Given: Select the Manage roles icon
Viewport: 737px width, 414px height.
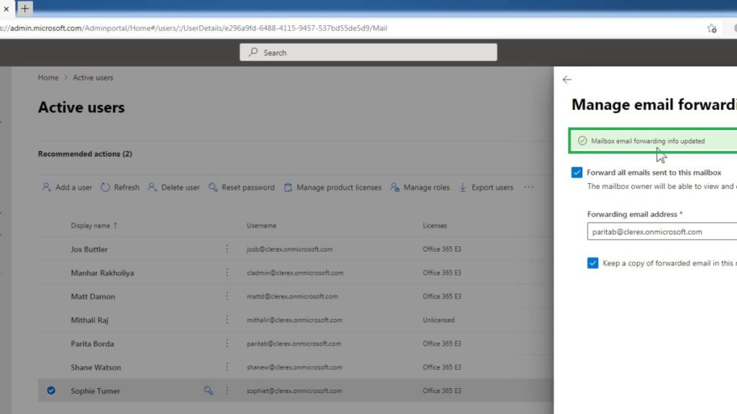Looking at the screenshot, I should coord(394,187).
